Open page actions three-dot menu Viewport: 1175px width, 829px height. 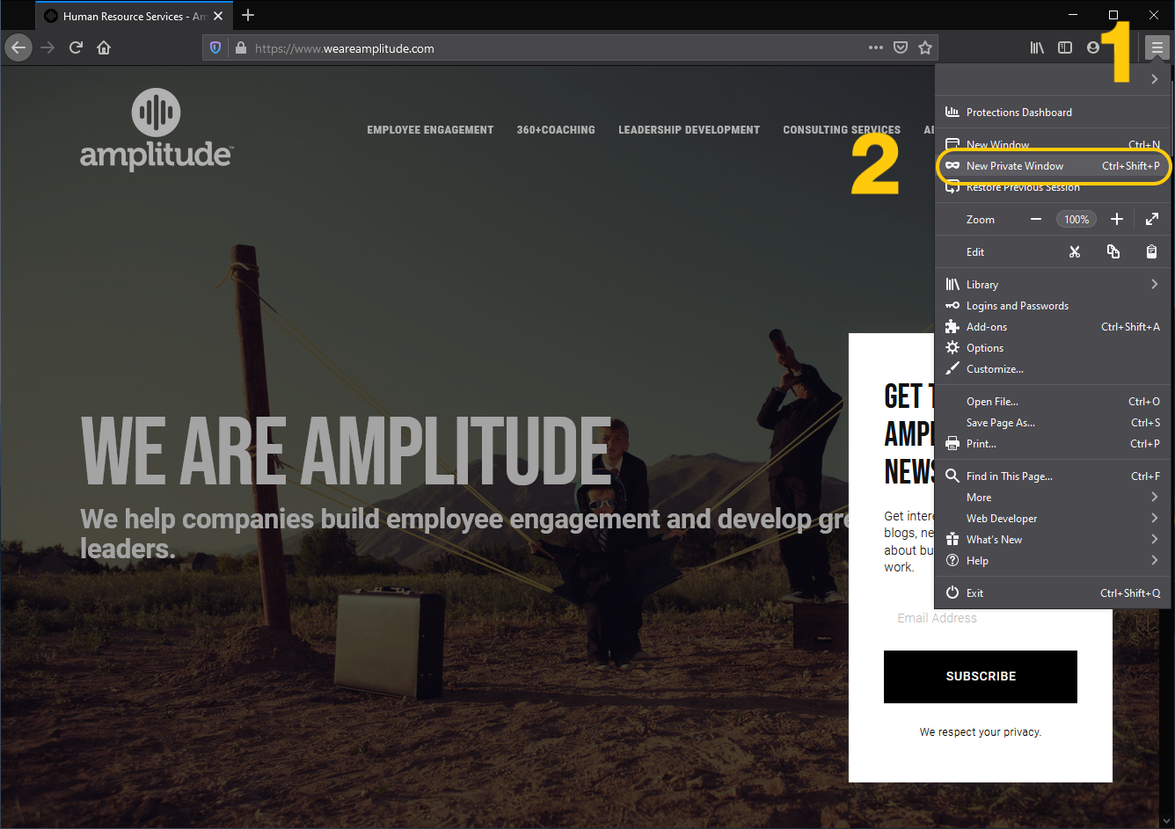pyautogui.click(x=875, y=47)
